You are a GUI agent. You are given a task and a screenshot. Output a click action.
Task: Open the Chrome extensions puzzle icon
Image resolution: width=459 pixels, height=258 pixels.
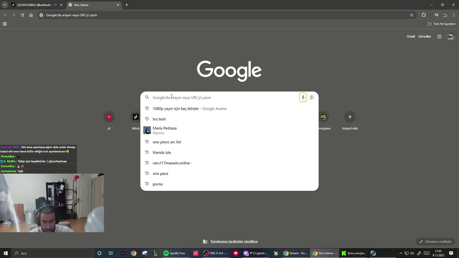(424, 15)
